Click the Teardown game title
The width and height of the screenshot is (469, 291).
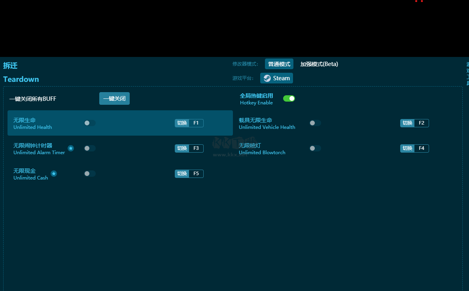tap(21, 79)
